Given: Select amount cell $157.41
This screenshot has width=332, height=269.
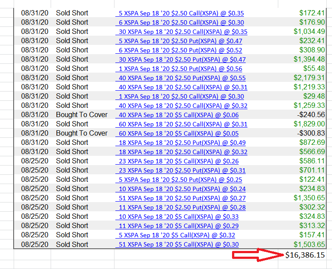Looking at the screenshot, I should 312,235.
